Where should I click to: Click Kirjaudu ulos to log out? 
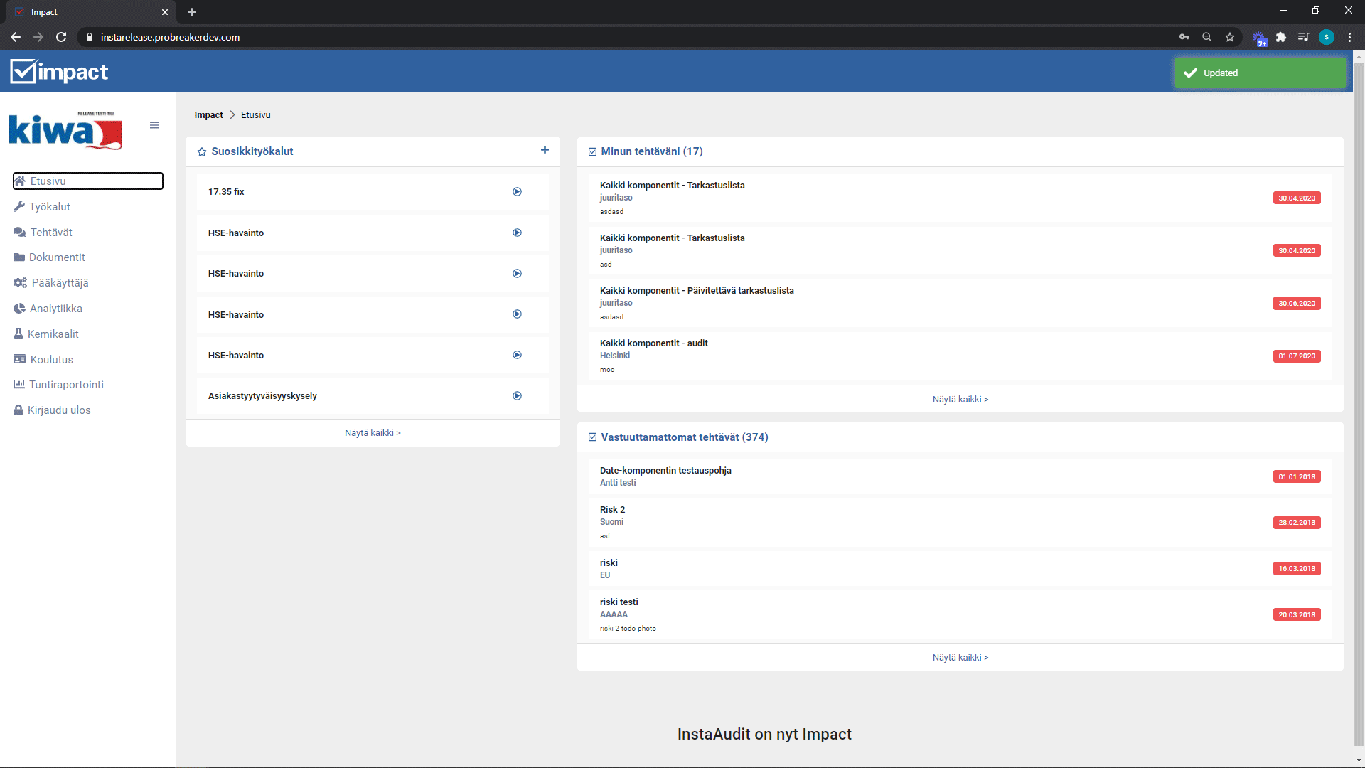tap(58, 410)
